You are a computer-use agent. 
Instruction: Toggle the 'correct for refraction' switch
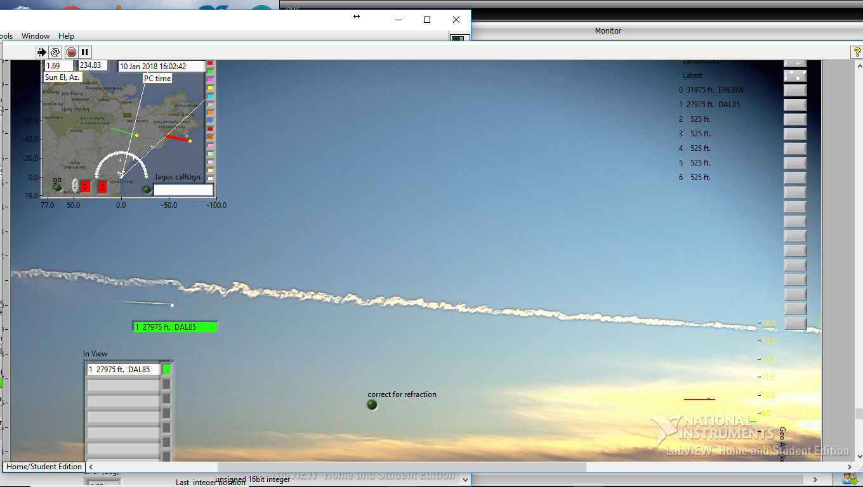(372, 405)
